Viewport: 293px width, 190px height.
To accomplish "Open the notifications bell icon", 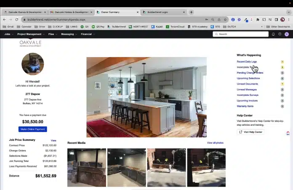I will 273,34.
